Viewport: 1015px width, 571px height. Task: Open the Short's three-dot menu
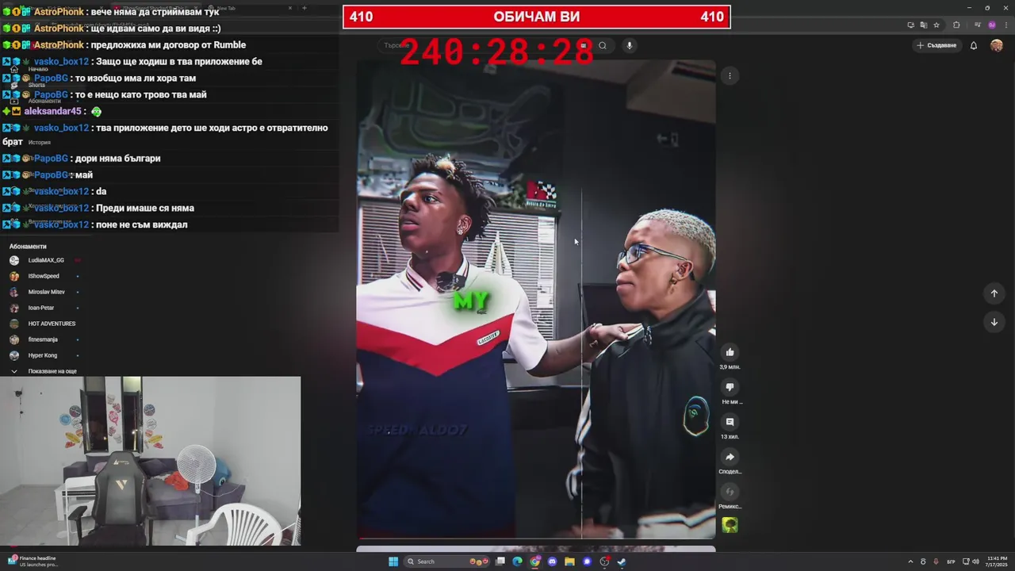[730, 76]
